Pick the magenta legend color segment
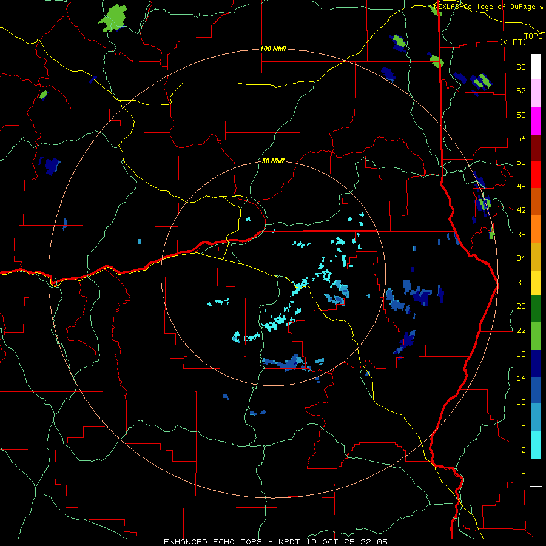 click(536, 121)
